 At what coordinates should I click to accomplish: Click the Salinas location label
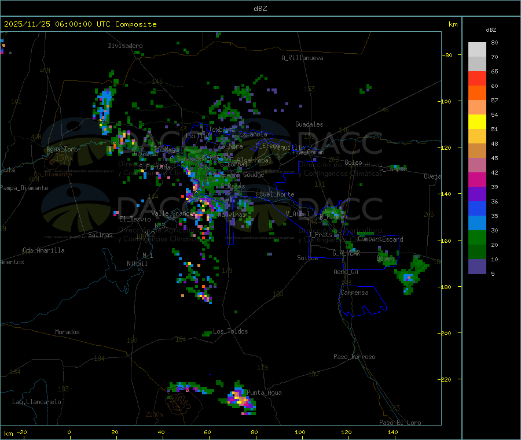(100, 235)
